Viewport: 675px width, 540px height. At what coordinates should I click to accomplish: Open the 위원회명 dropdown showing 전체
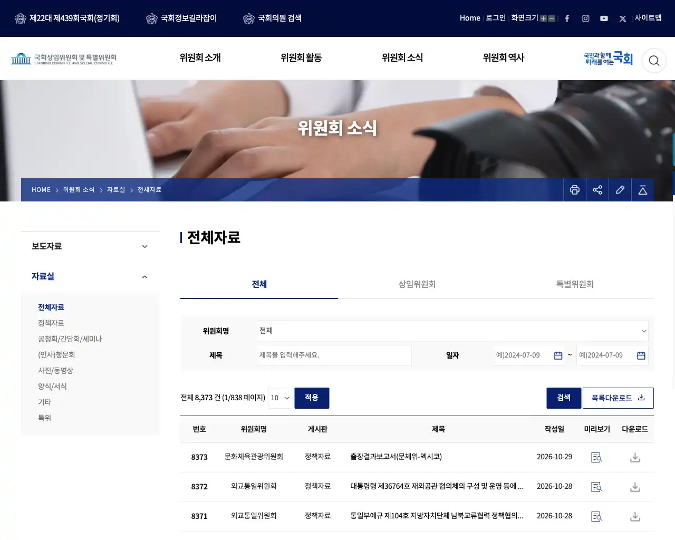coord(452,331)
